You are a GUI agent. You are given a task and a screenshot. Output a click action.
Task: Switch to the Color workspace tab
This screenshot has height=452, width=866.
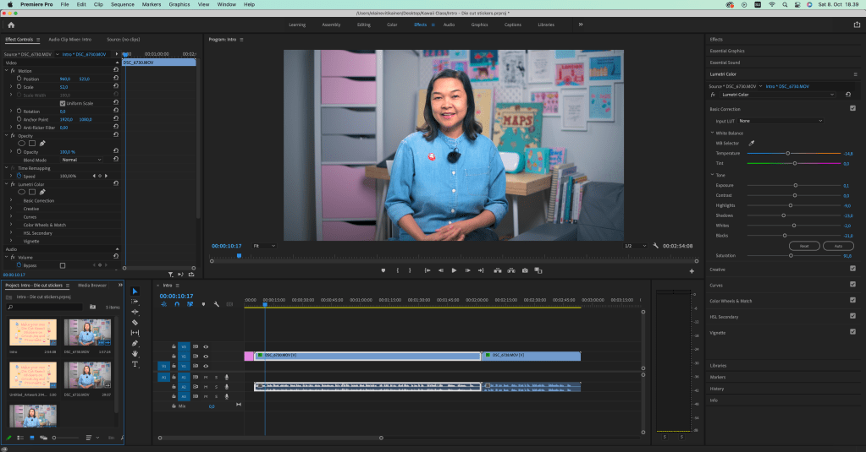tap(391, 25)
